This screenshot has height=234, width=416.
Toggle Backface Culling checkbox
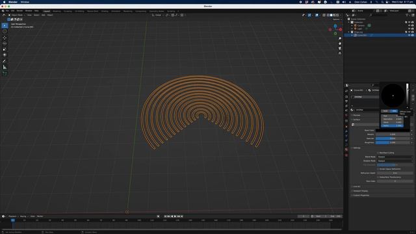coord(378,153)
